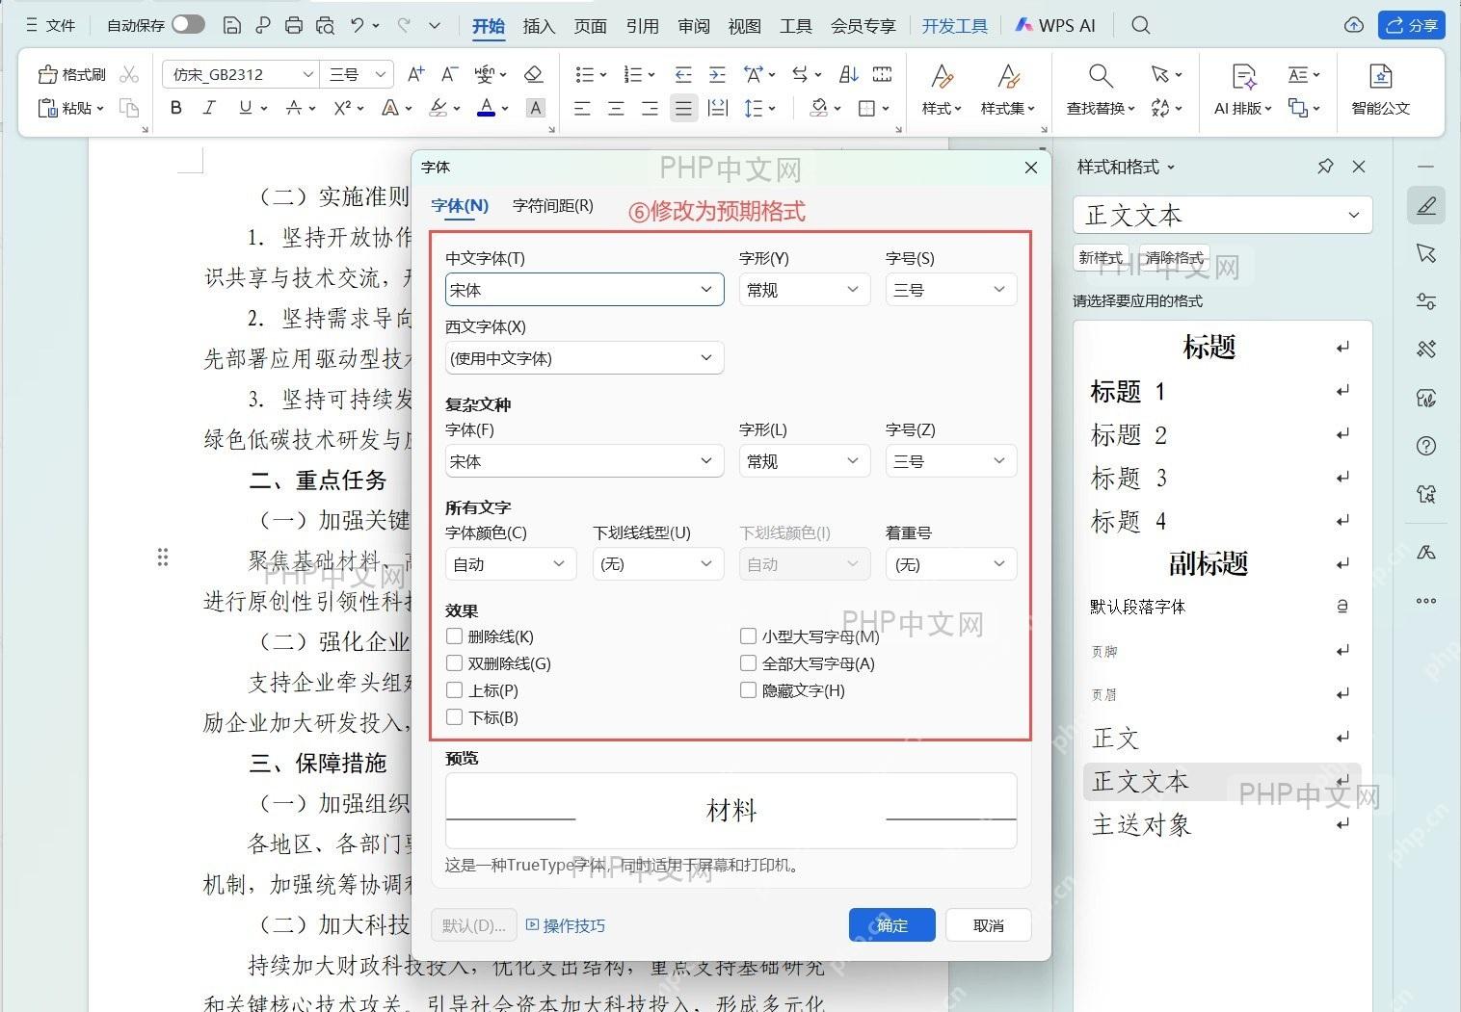Open the 插入 ribbon tab
The image size is (1461, 1012).
539,26
